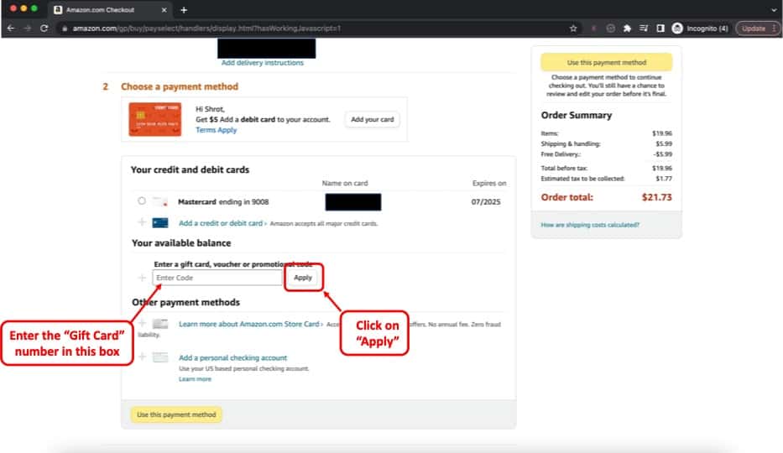Screen dimensions: 783x453
Task: Open Add a credit or debit card link
Action: 221,223
